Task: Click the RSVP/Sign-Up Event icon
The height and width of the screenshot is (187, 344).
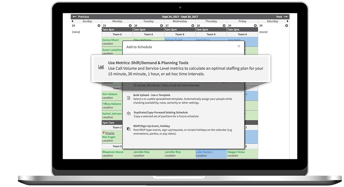Action: coord(129,129)
